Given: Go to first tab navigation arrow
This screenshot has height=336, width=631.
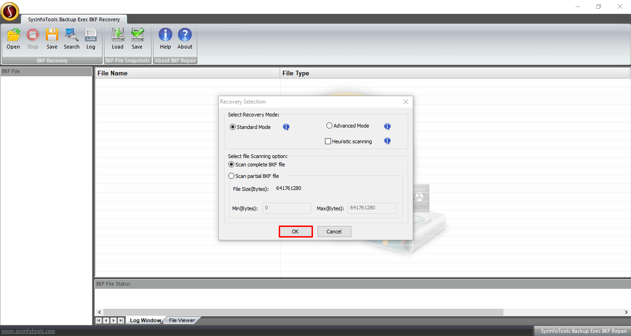Looking at the screenshot, I should [x=98, y=320].
